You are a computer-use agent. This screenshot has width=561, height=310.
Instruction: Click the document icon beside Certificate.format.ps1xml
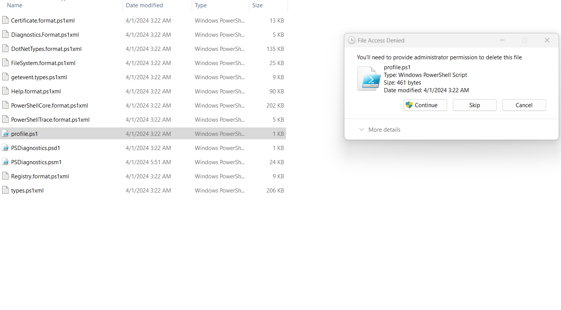coord(5,20)
